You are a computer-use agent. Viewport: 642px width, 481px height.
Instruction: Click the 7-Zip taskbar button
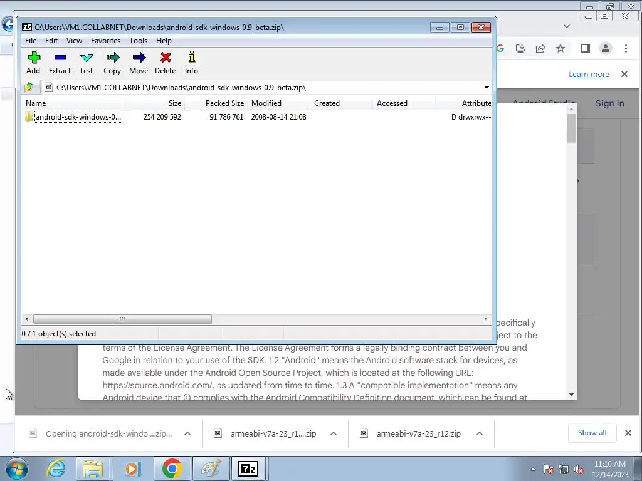(249, 468)
